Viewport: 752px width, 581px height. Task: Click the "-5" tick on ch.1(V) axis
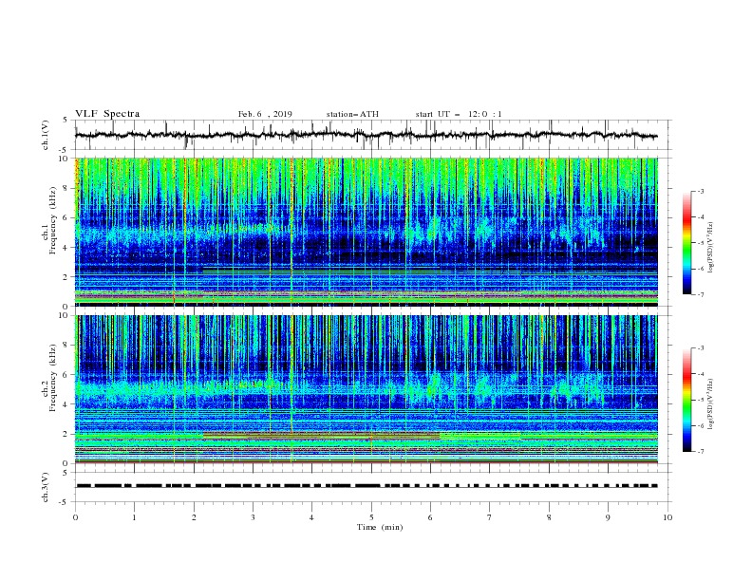coord(65,150)
